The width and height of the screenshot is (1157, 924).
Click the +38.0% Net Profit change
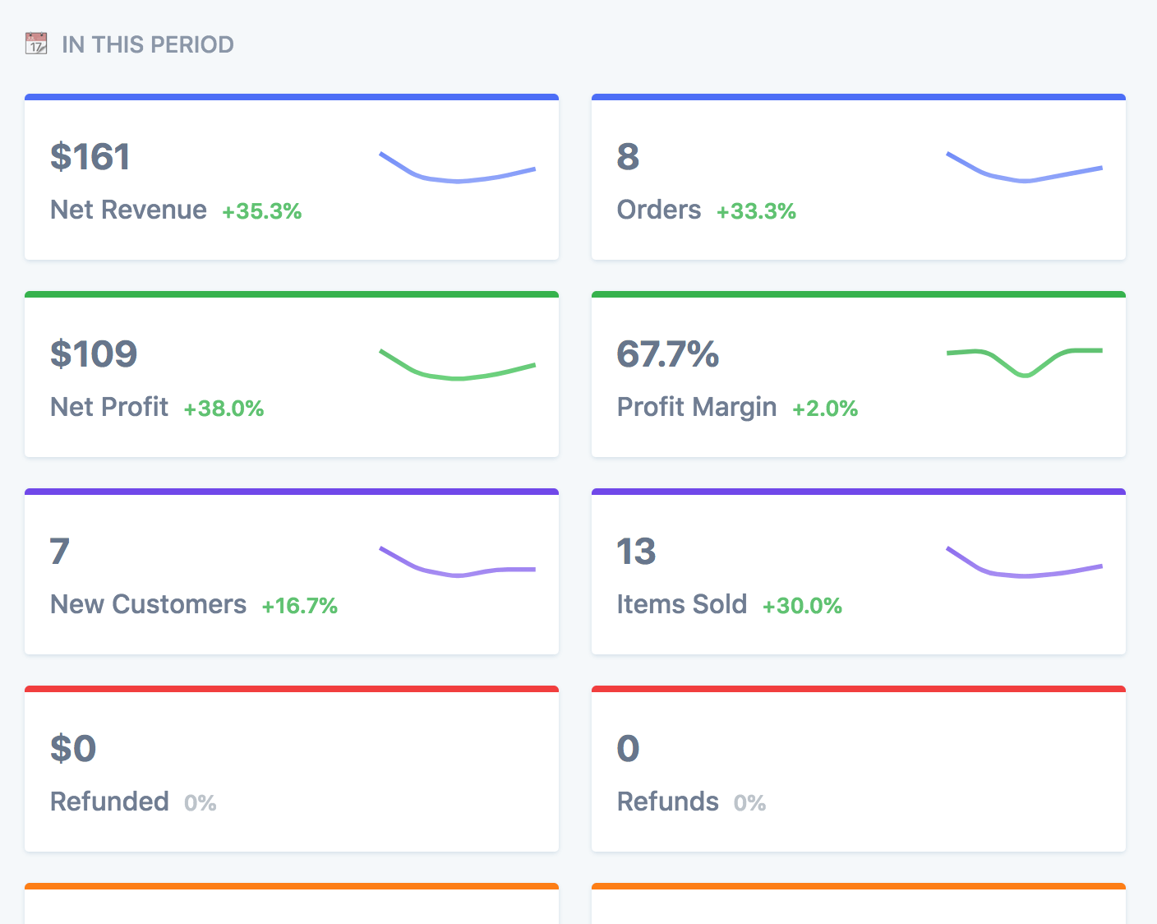(224, 409)
